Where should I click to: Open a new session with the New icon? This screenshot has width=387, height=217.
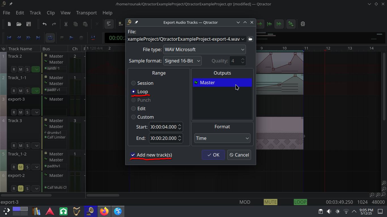[x=9, y=24]
